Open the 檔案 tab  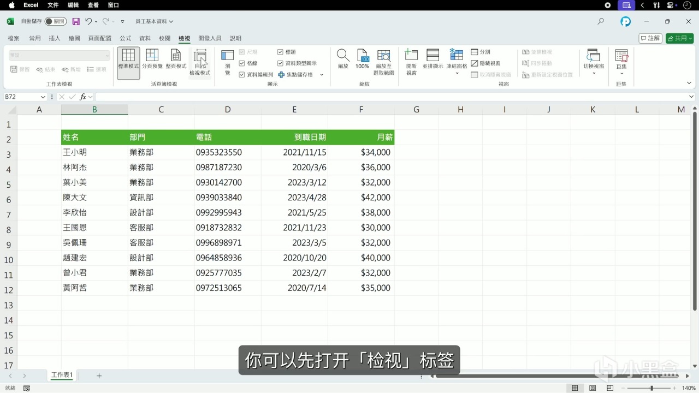(14, 38)
